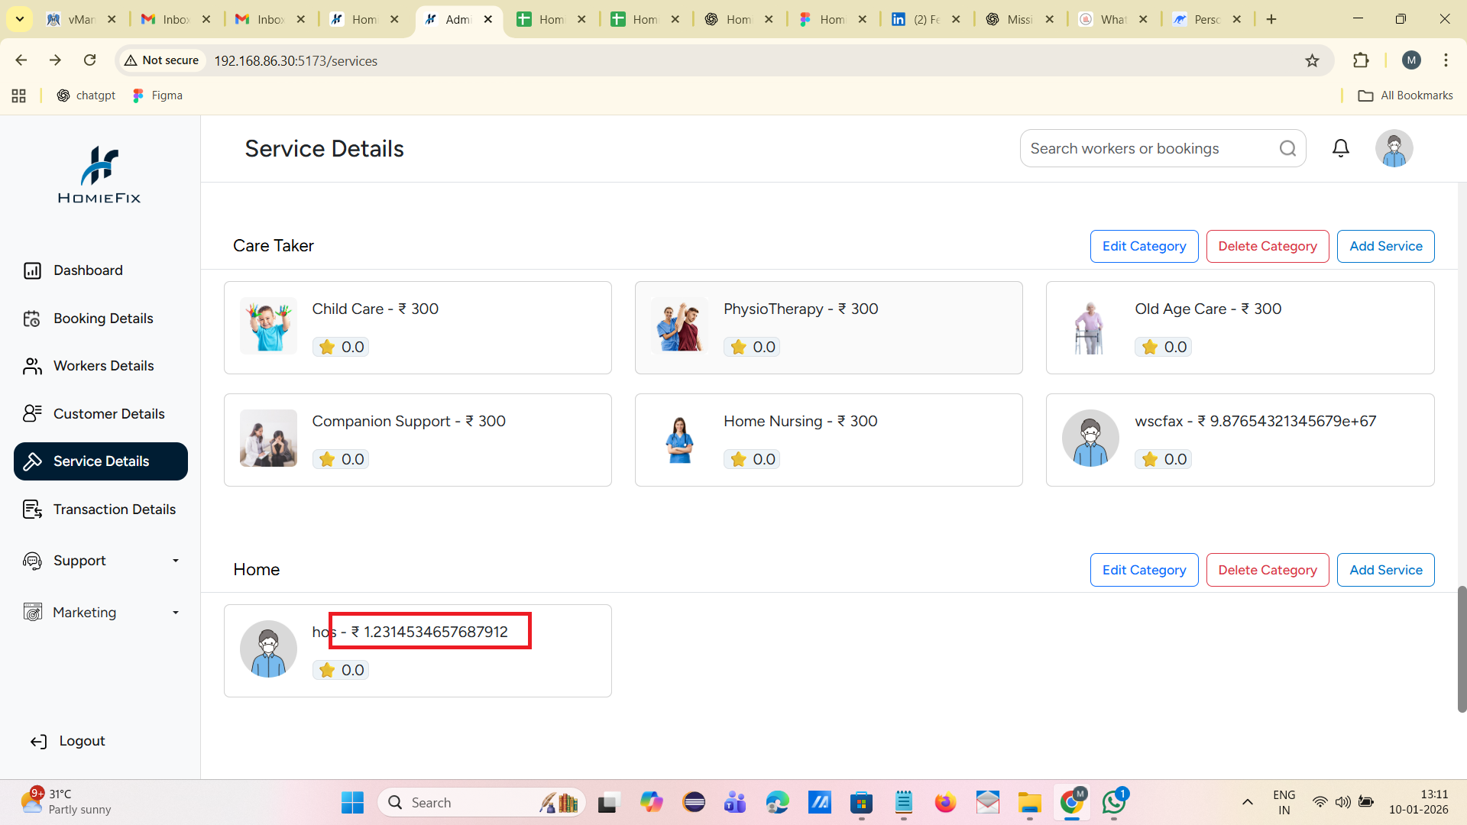Click the notification bell icon
Screen dimensions: 1467x825
pyautogui.click(x=1340, y=148)
